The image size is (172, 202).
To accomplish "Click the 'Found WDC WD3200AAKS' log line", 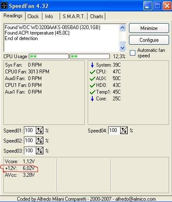I will [52, 27].
